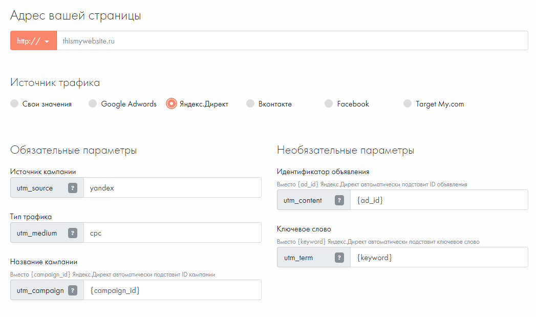Click the utm_campaign field with {campaign_id}
Viewport: 536px width, 317px height.
click(173, 290)
